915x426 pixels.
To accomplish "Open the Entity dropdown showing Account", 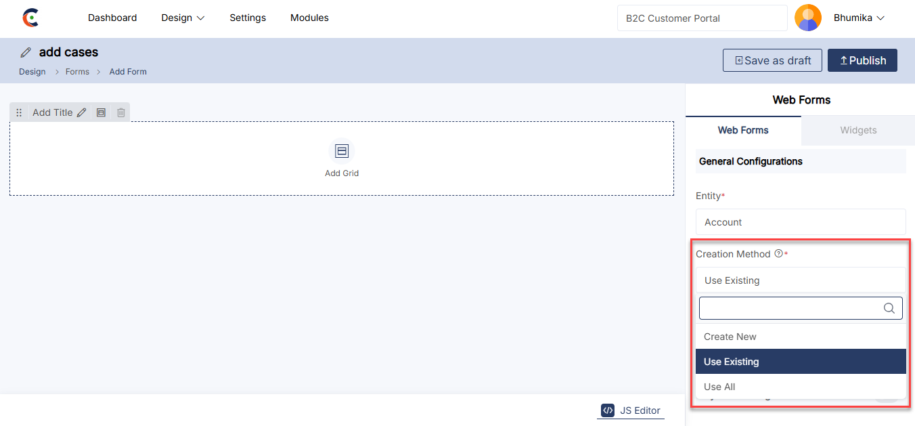I will (800, 222).
